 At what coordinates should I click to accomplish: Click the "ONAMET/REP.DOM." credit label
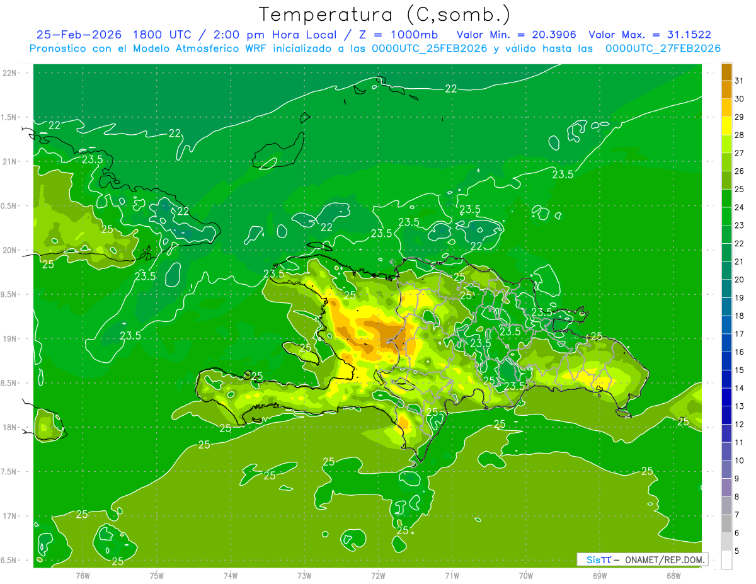[x=665, y=559]
